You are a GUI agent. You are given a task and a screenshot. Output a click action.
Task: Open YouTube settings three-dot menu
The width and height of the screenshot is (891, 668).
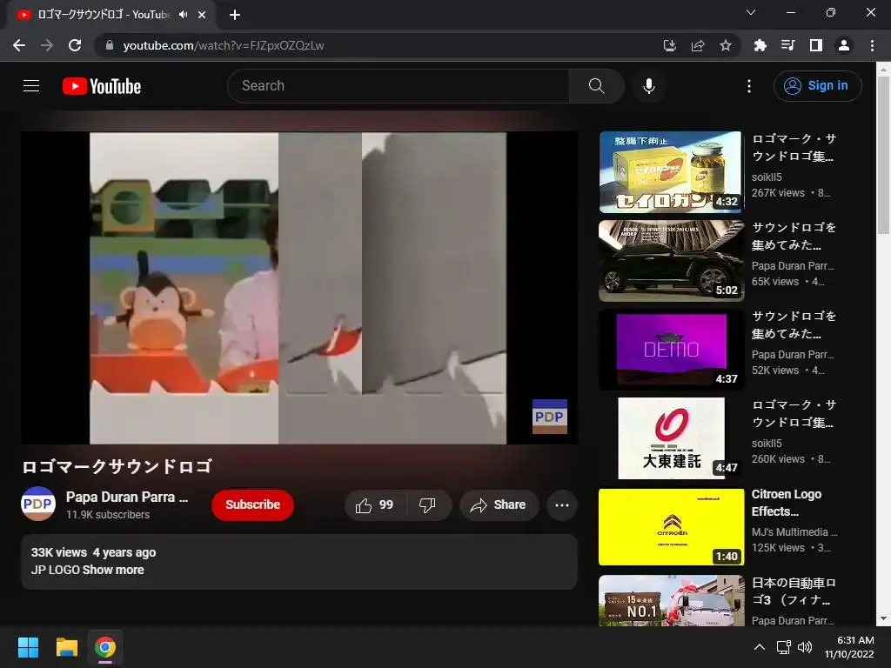click(x=749, y=86)
